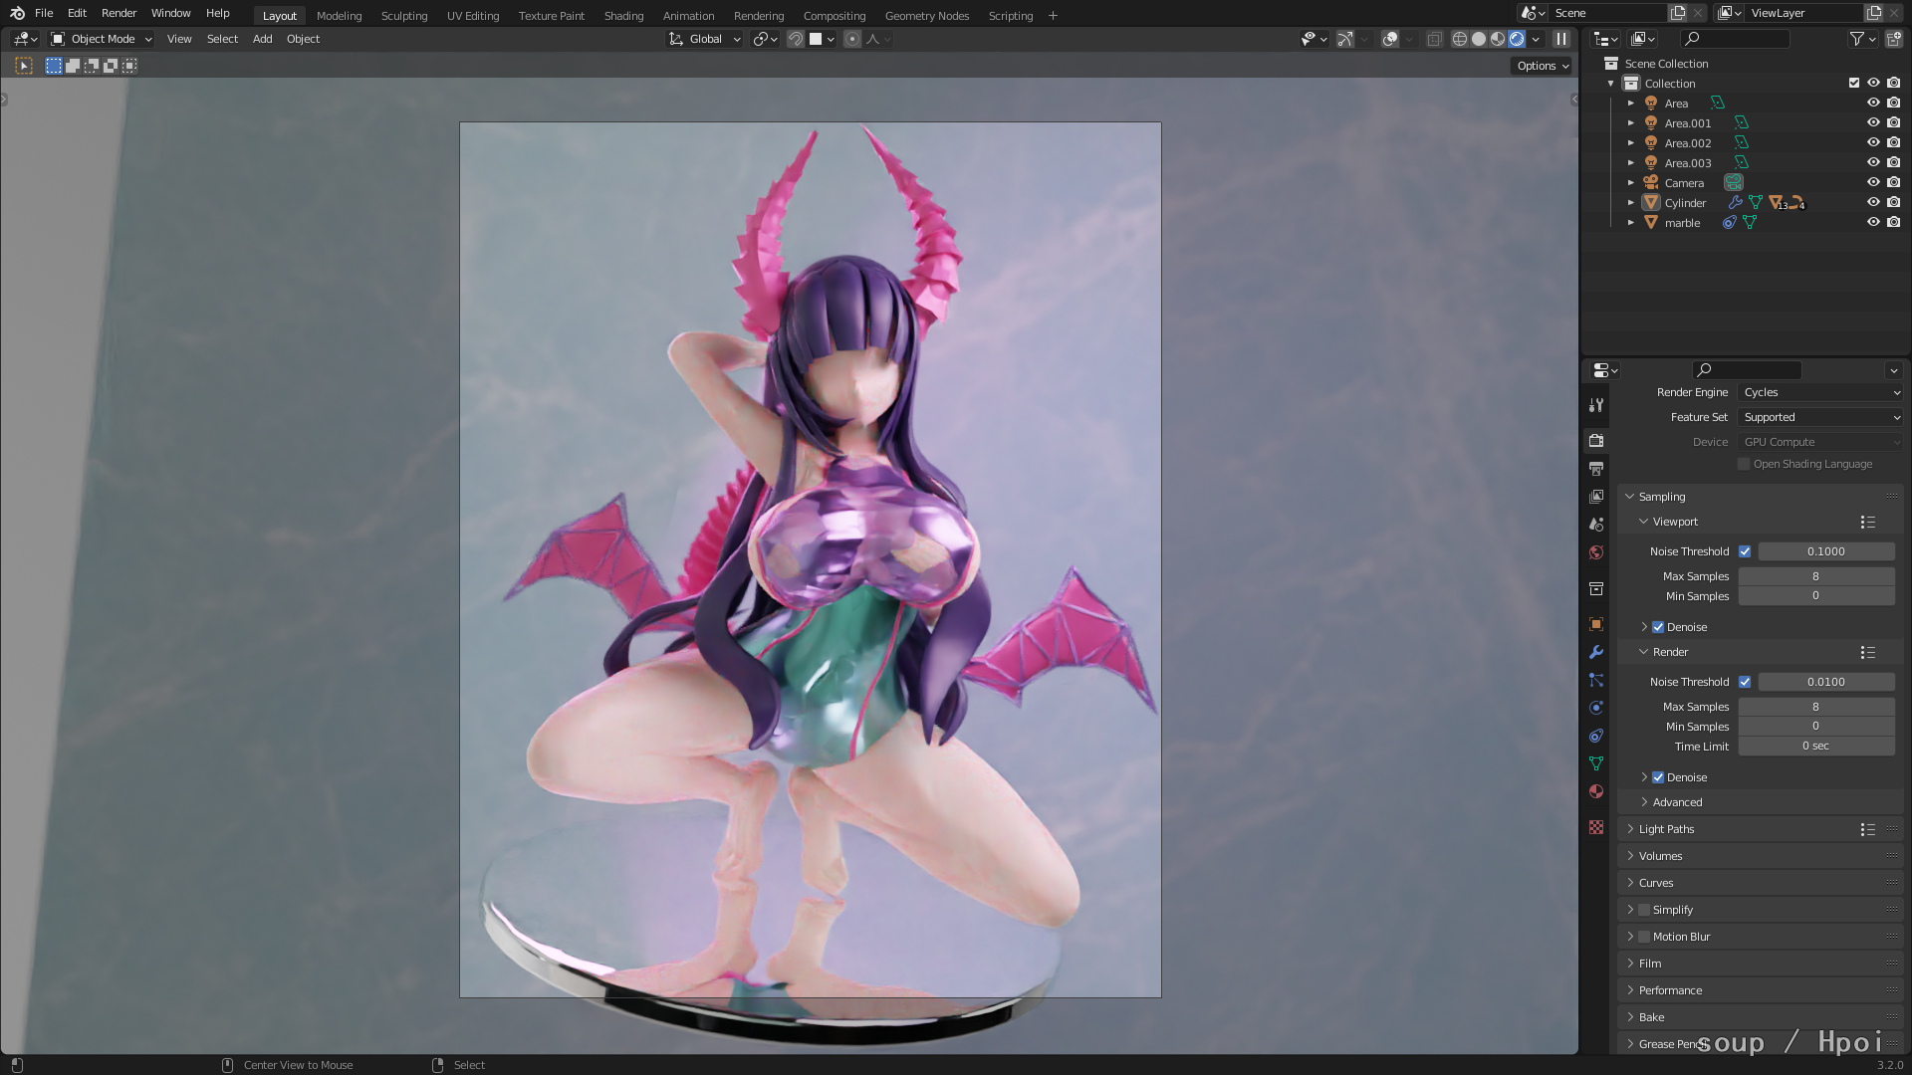The height and width of the screenshot is (1075, 1912).
Task: Click the Cylinder modifier wrench icon in outliner
Action: pyautogui.click(x=1736, y=203)
